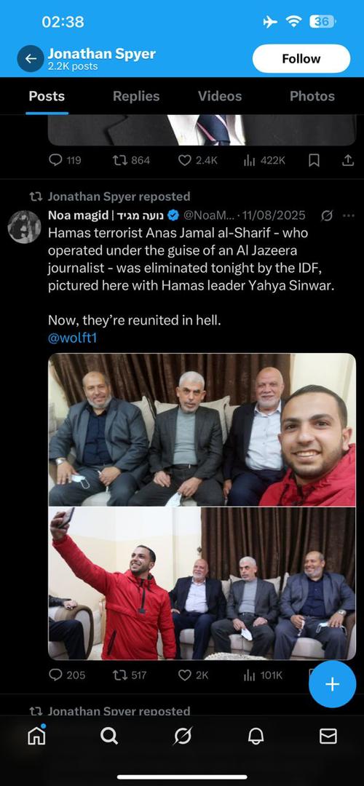Like the post with 2.4K likes

pyautogui.click(x=198, y=160)
